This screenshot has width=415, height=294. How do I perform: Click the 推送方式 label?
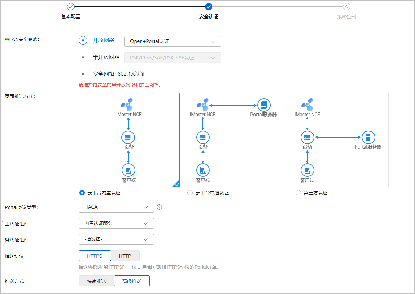[x=15, y=281]
